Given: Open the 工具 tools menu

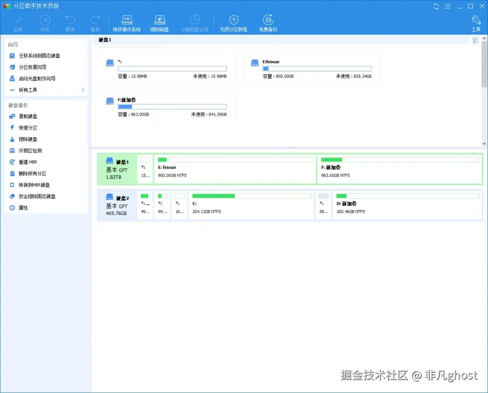Looking at the screenshot, I should (476, 23).
